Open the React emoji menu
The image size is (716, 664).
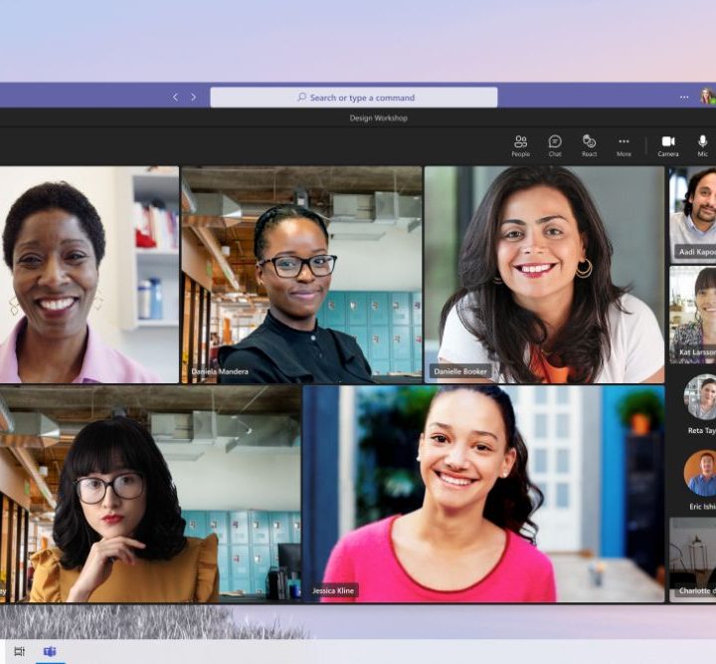(x=589, y=145)
